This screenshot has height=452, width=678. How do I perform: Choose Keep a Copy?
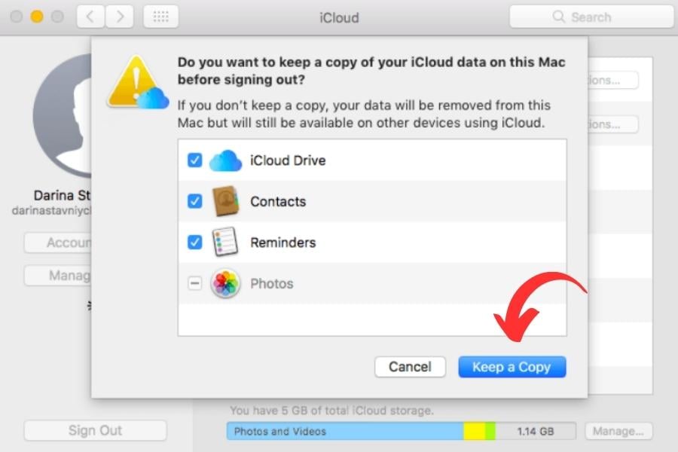(512, 367)
